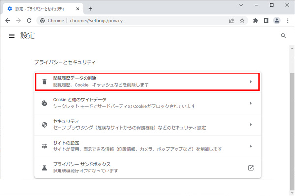Image resolution: width=295 pixels, height=196 pixels.
Task: Expand the サイトの設定 row arrow
Action: click(x=251, y=146)
